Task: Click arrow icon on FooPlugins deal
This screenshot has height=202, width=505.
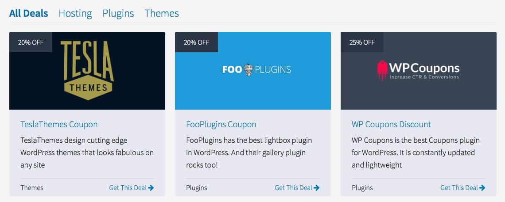Action: [x=317, y=188]
